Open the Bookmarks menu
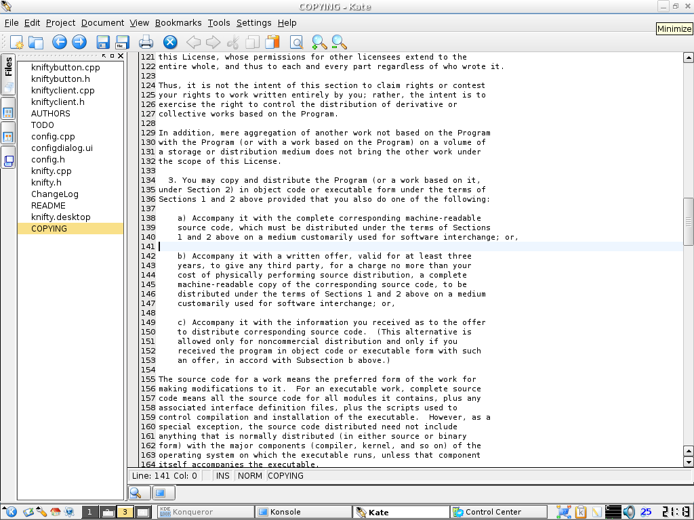Viewport: 694px width, 520px height. coord(178,23)
